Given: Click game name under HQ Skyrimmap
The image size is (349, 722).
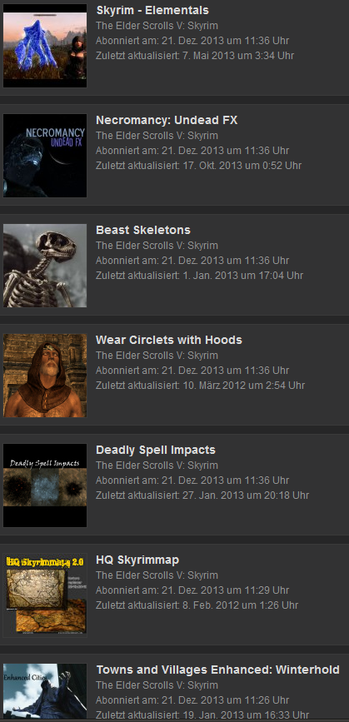Looking at the screenshot, I should [157, 575].
